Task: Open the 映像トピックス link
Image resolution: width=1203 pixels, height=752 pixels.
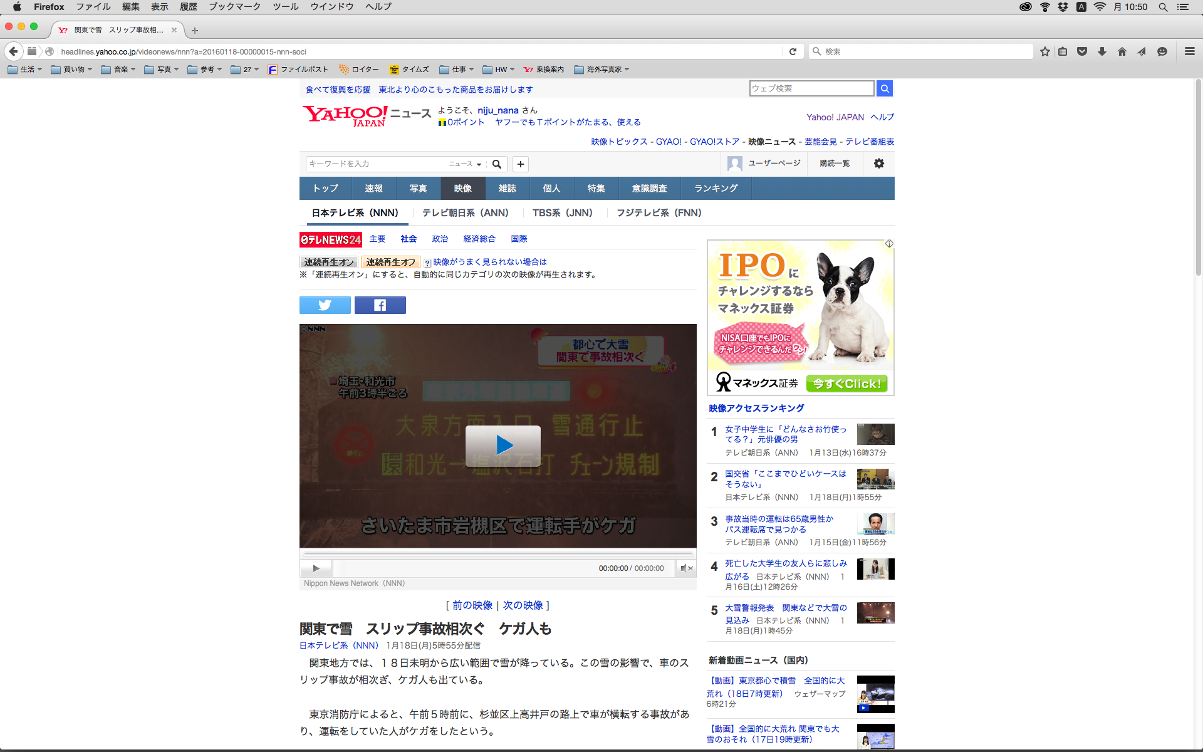Action: (619, 142)
